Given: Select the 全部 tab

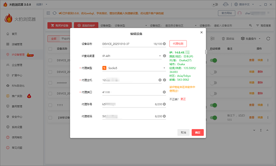Looking at the screenshot, I should coord(54,39).
